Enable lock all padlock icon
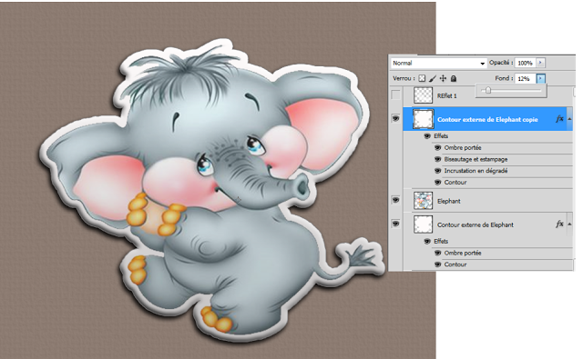The height and width of the screenshot is (359, 583). [x=454, y=79]
